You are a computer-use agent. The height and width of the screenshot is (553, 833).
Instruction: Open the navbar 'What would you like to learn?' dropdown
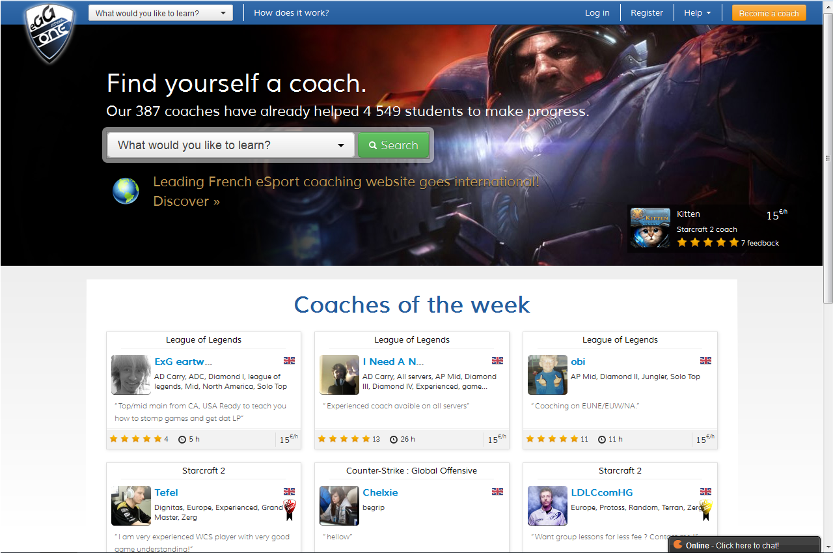click(x=160, y=13)
